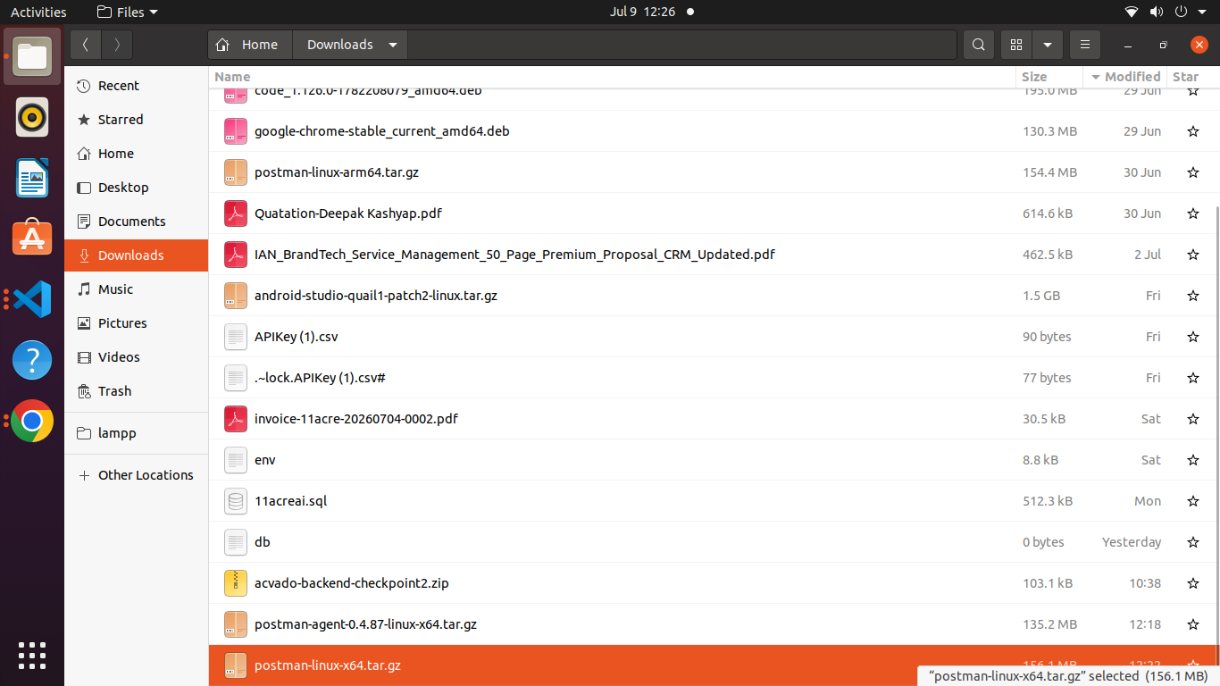Image resolution: width=1220 pixels, height=686 pixels.
Task: Expand the Downloads path dropdown arrow
Action: click(393, 45)
